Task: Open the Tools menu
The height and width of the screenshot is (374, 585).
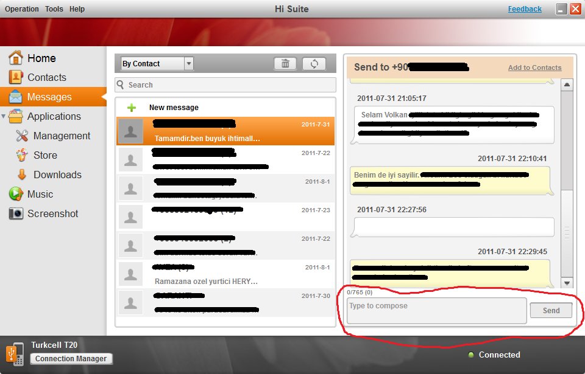Action: (x=54, y=9)
